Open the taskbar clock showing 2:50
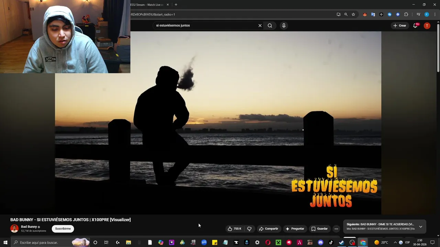The height and width of the screenshot is (247, 440). [x=420, y=243]
